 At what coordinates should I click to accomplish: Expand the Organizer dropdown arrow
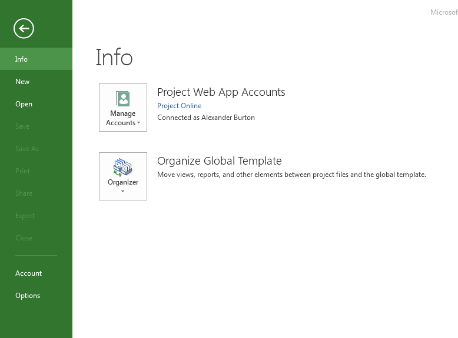point(122,191)
